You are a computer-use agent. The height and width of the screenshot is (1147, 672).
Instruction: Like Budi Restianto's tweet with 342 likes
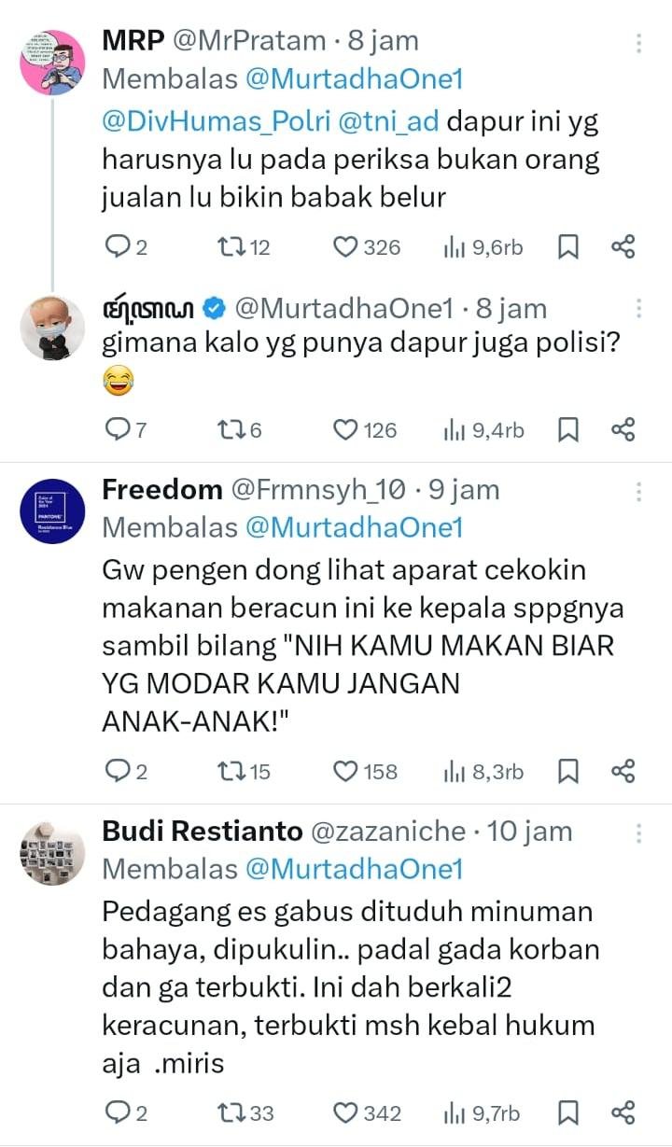point(346,1113)
